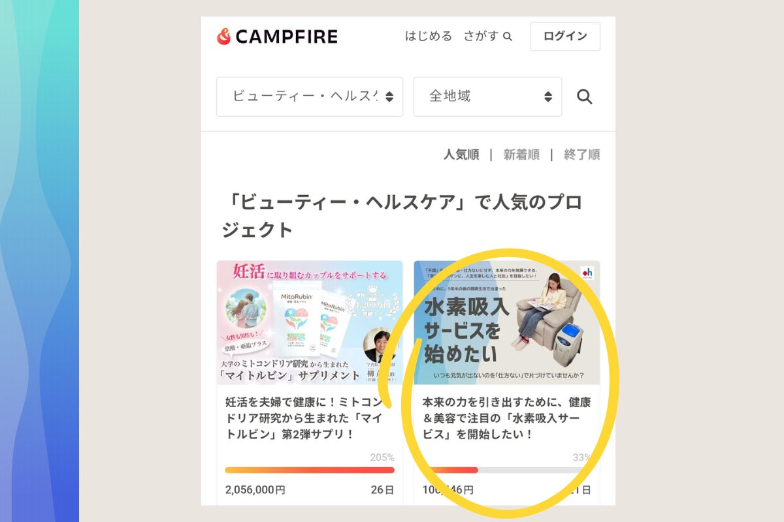Click the CAMPFIRE wordmark text
The width and height of the screenshot is (784, 522).
pyautogui.click(x=286, y=37)
